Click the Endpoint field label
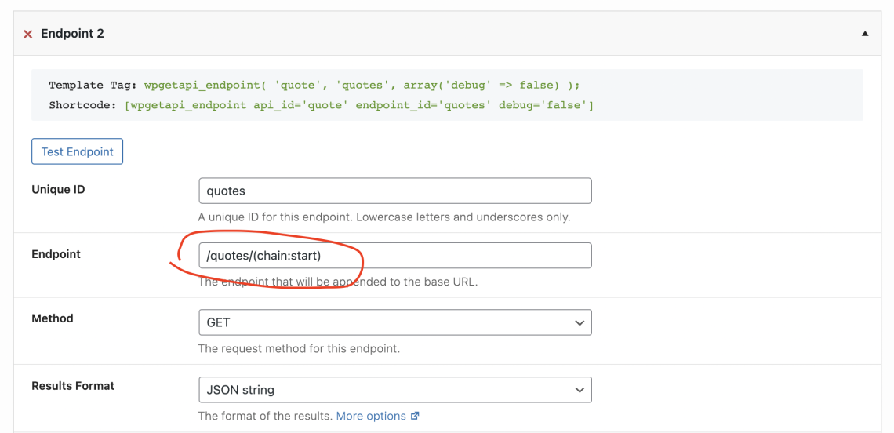Viewport: 894px width, 433px height. [56, 254]
